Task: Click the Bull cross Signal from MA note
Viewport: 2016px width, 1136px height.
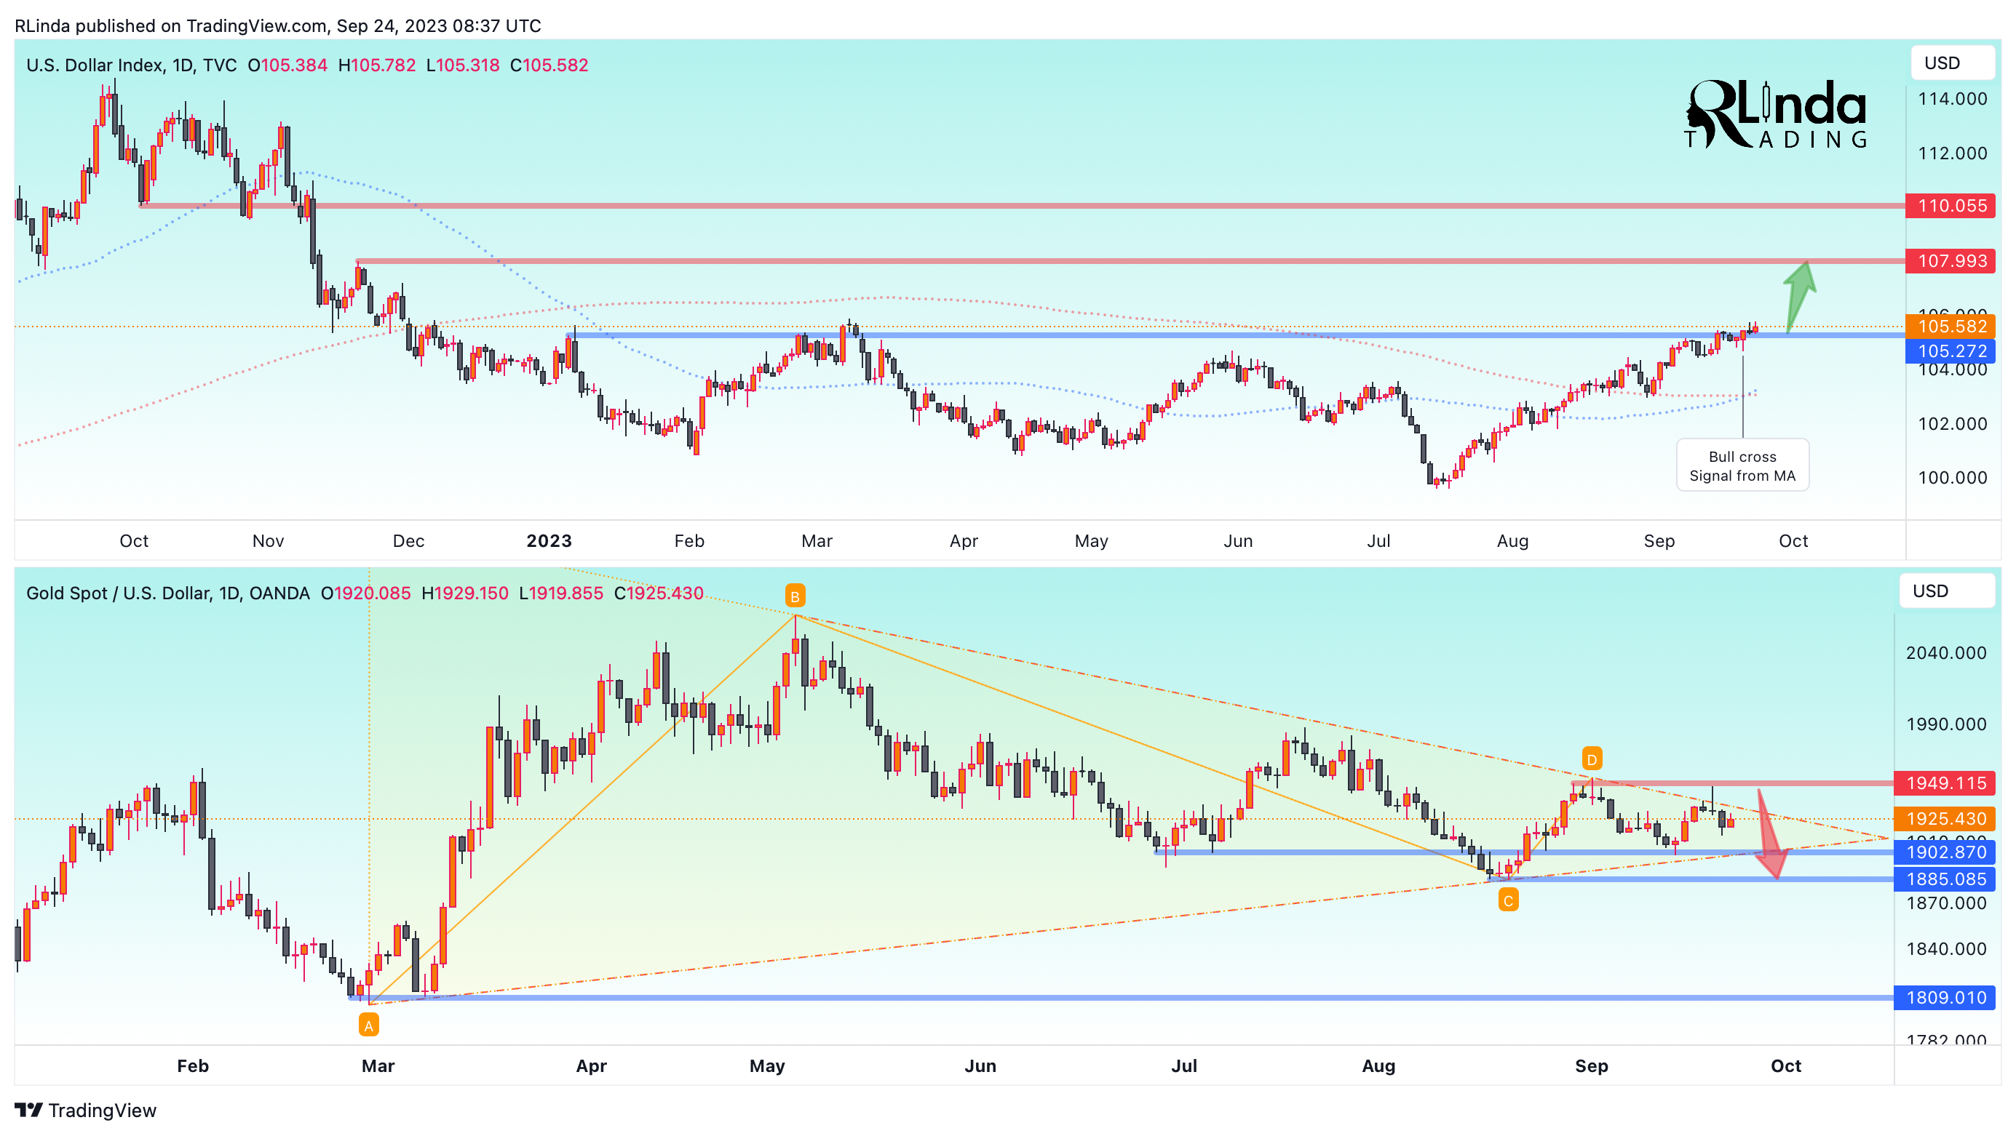Action: click(x=1742, y=466)
